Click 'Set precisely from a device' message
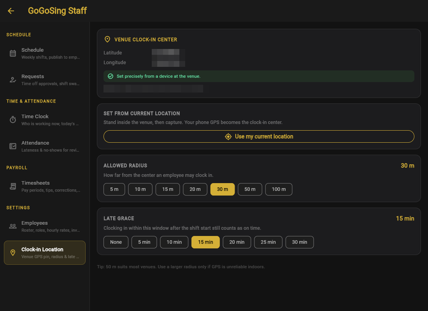 point(159,76)
